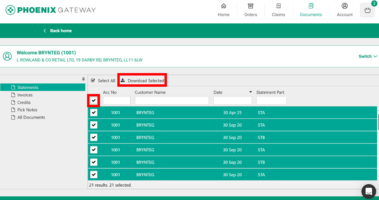379x200 pixels.
Task: Select Pick Notes in the sidebar
Action: [27, 110]
